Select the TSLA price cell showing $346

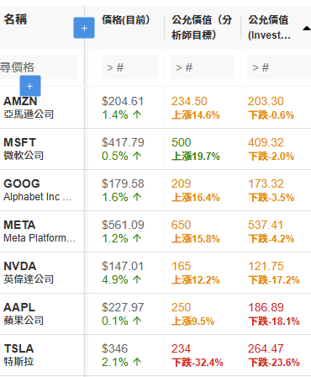(x=115, y=348)
